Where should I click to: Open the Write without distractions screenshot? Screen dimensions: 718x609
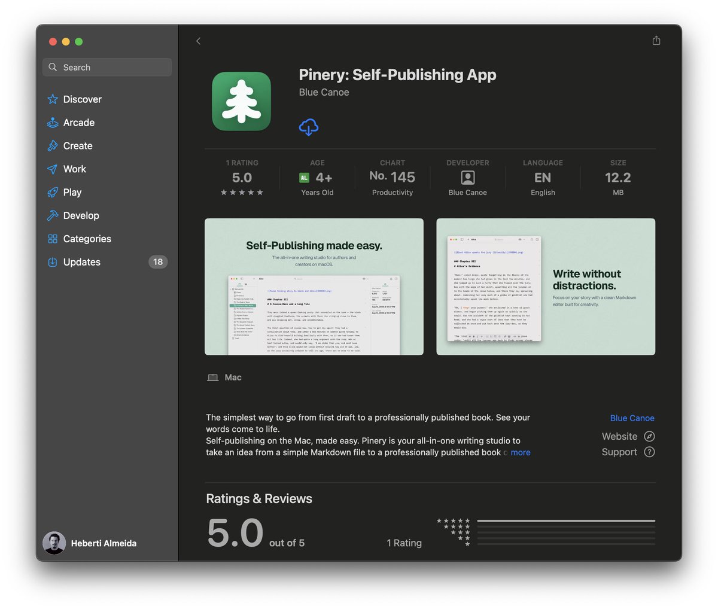[x=546, y=287]
